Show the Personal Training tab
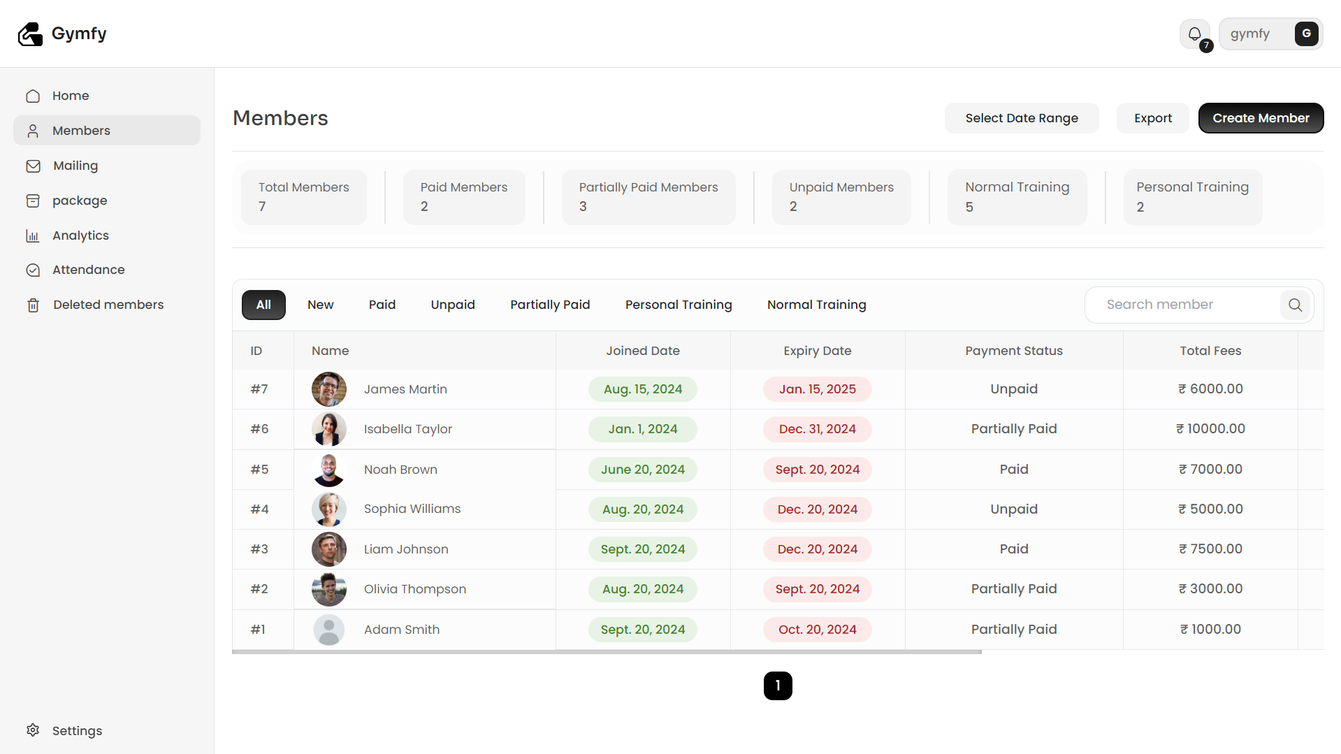The width and height of the screenshot is (1341, 754). coord(678,305)
